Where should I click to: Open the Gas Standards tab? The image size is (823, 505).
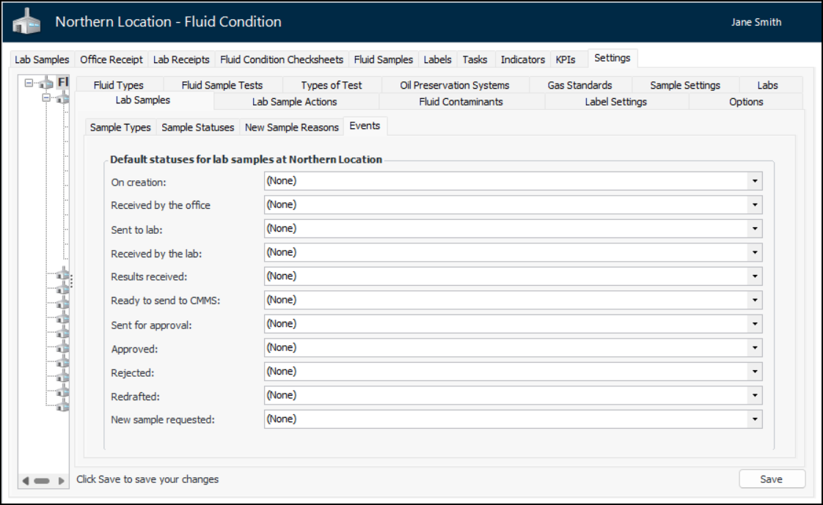(579, 85)
